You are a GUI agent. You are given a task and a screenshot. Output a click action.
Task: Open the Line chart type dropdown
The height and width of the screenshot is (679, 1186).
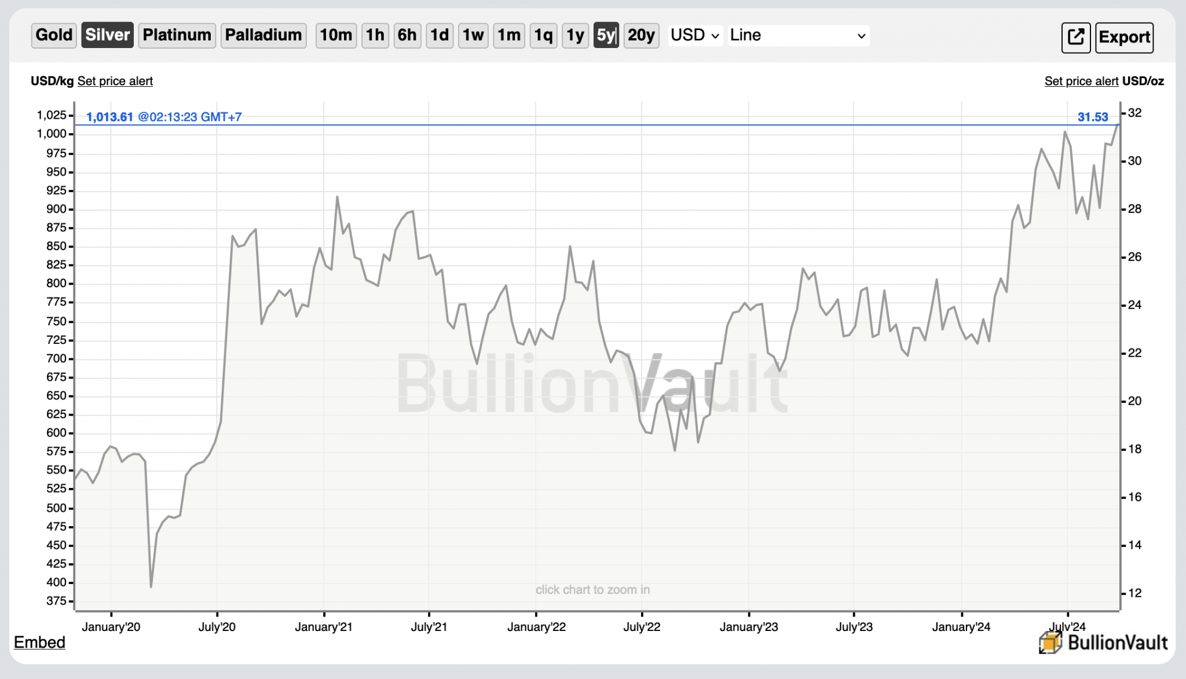799,35
